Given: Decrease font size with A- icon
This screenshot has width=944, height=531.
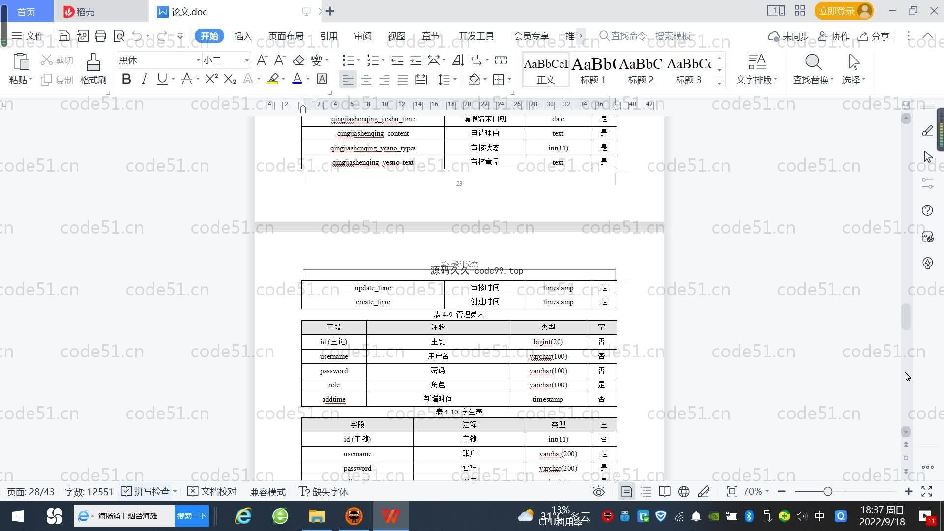Looking at the screenshot, I should [x=280, y=60].
